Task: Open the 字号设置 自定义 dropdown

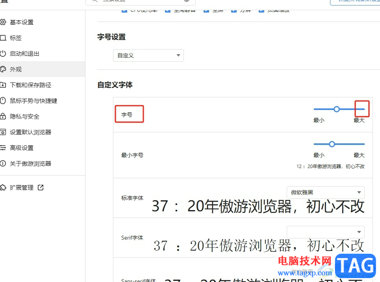Action: 148,55
